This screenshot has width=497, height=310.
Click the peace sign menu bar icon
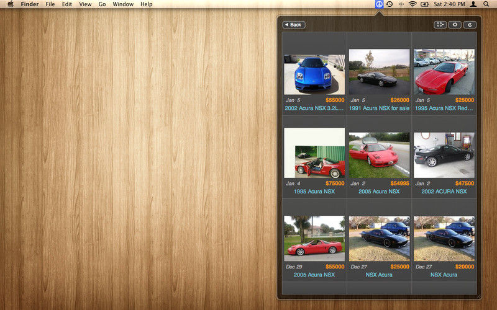379,4
